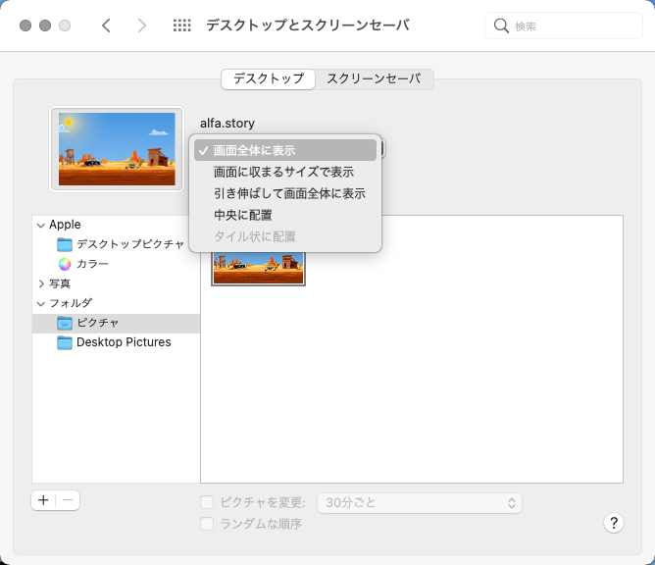The image size is (655, 565).
Task: Expand the 写真 section
Action: click(x=40, y=283)
